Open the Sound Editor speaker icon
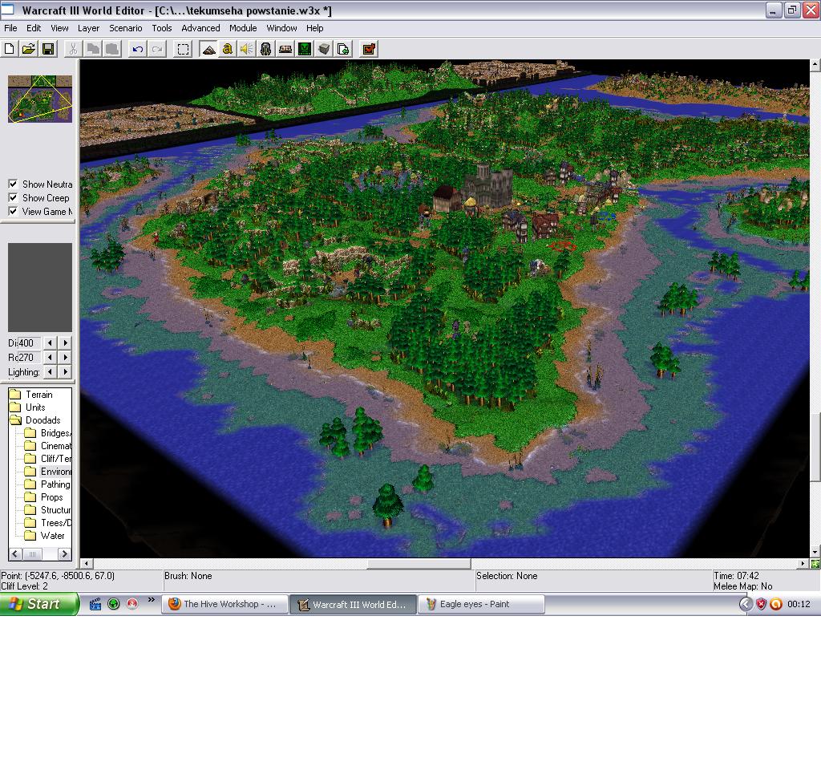The width and height of the screenshot is (821, 770). [x=247, y=49]
